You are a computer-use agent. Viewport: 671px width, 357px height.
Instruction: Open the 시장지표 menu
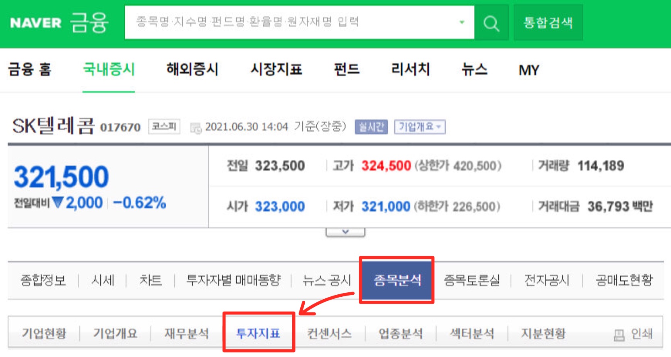[276, 69]
